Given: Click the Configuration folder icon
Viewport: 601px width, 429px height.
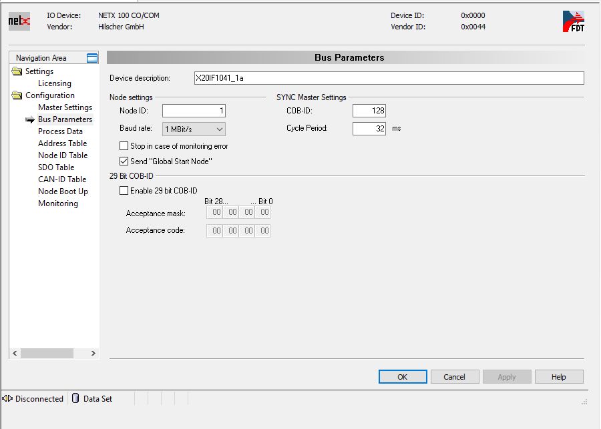Looking at the screenshot, I should coord(17,95).
